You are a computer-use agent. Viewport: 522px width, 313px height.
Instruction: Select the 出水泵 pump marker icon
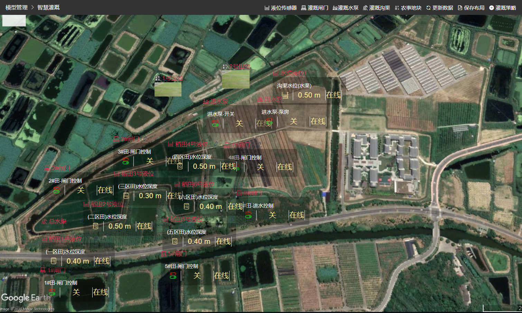tap(260, 100)
